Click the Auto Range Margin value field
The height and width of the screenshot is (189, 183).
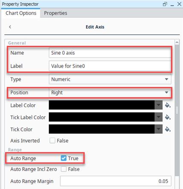tap(115, 181)
